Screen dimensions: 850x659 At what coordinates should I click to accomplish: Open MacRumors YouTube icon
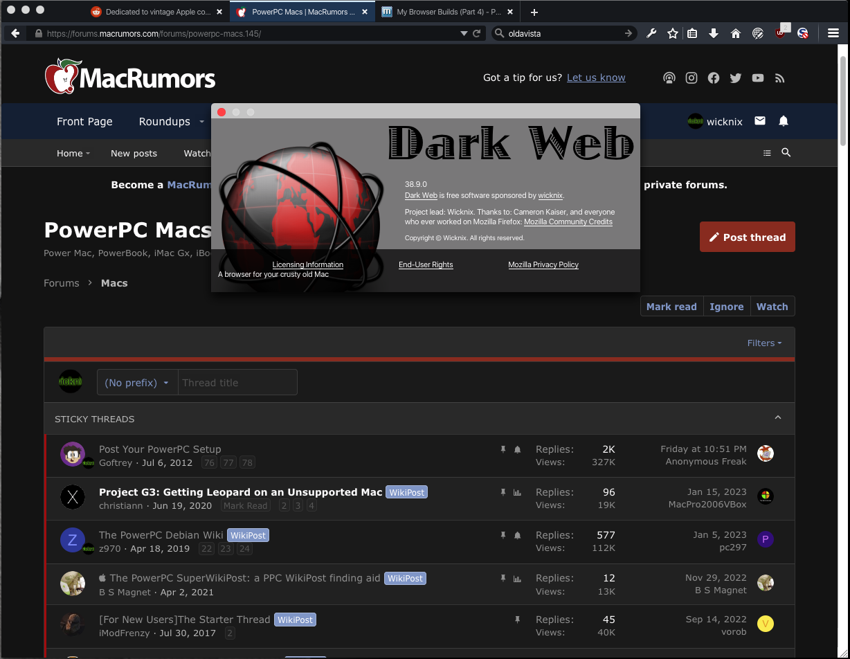758,78
